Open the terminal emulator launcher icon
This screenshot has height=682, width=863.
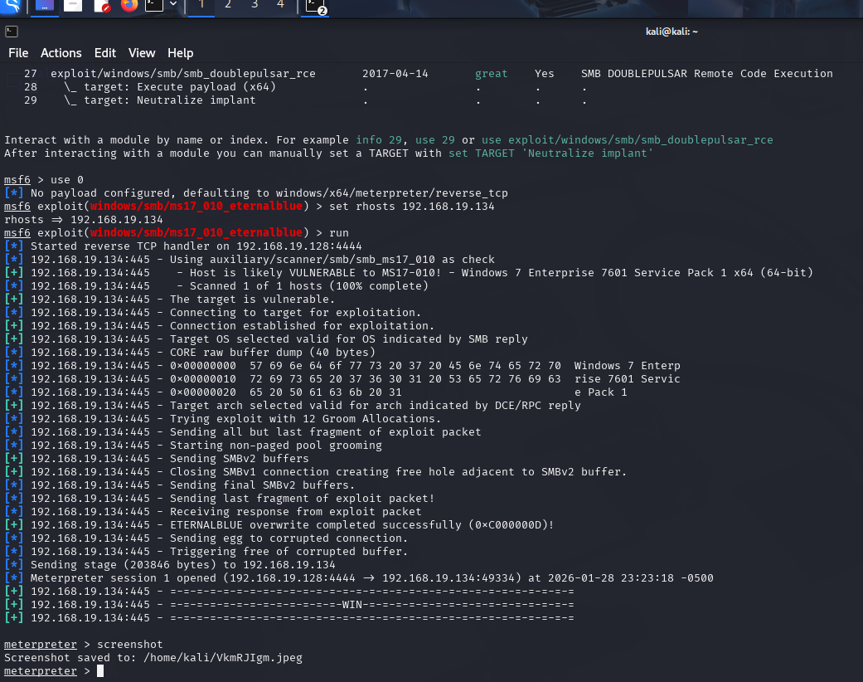[154, 6]
